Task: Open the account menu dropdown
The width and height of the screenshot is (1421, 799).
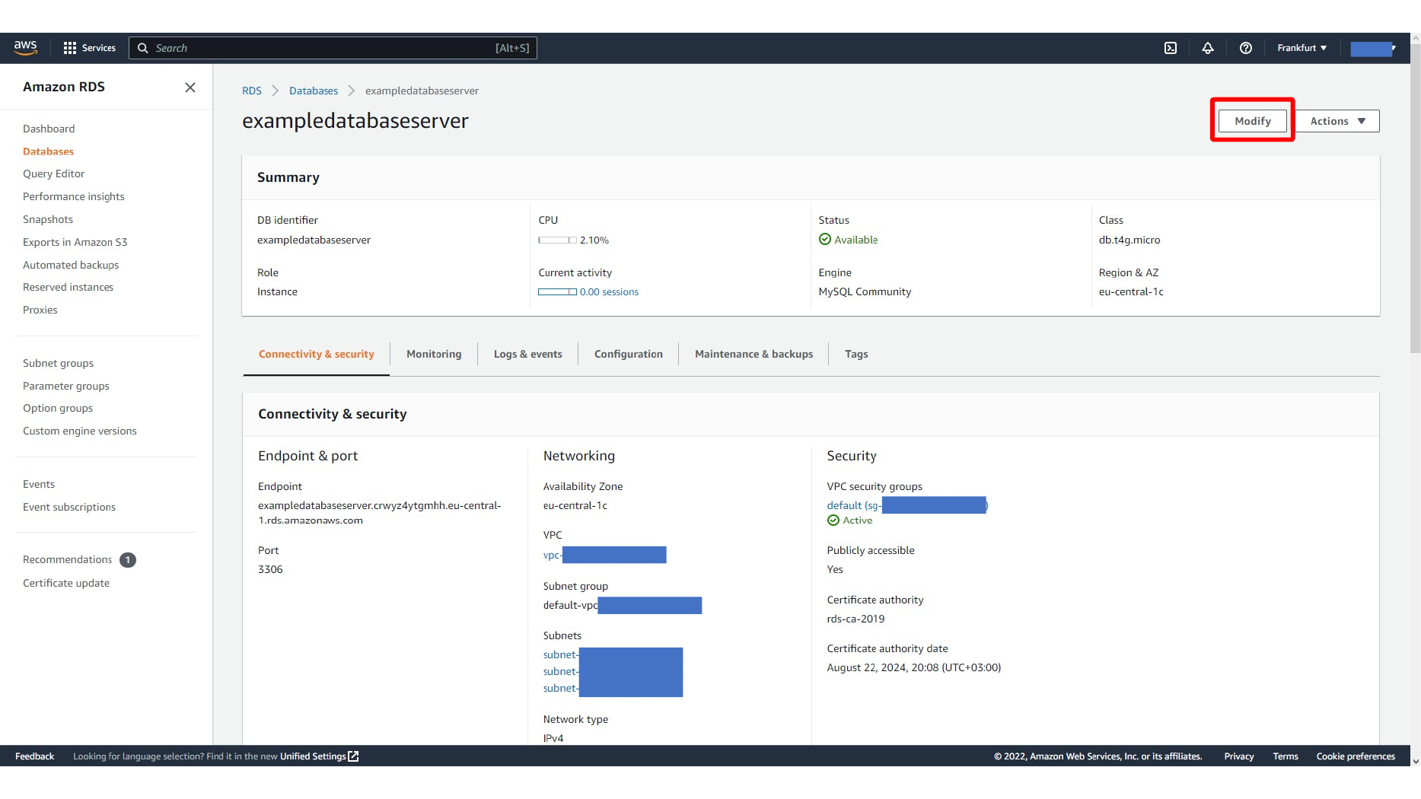Action: [x=1373, y=49]
